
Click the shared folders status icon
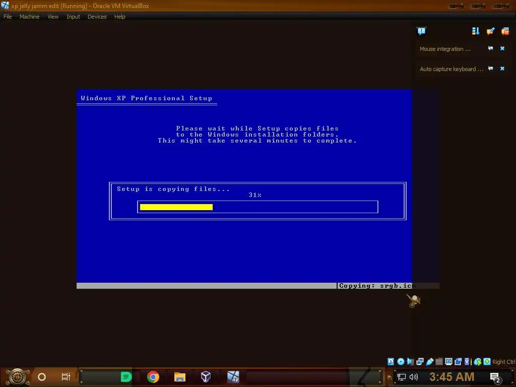tap(439, 362)
